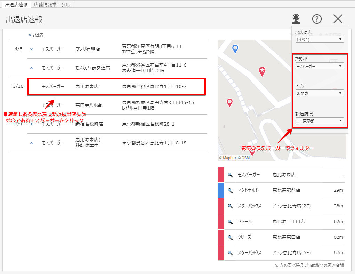
Task: Click the closure X for モスカフェ表参道店
Action: (32, 68)
